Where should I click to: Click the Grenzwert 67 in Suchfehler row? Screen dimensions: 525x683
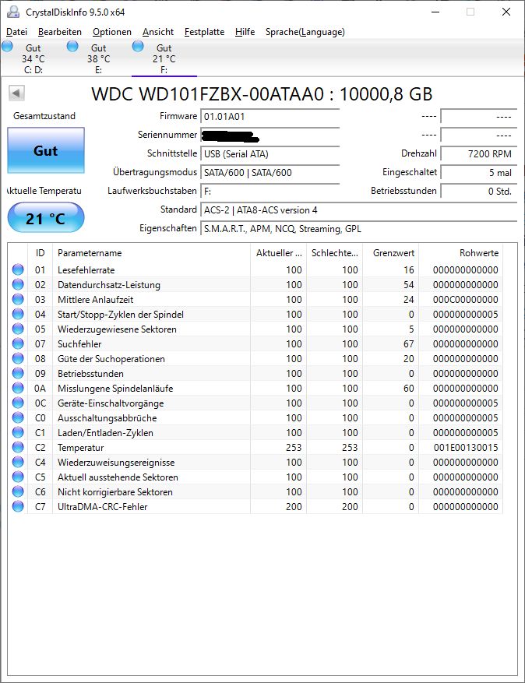pos(409,344)
